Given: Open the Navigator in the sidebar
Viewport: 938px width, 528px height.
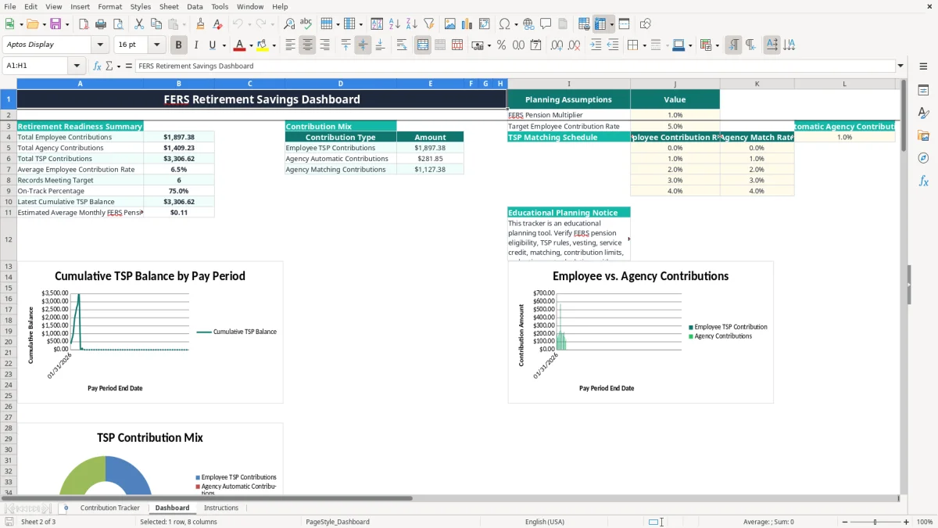Looking at the screenshot, I should [x=923, y=158].
